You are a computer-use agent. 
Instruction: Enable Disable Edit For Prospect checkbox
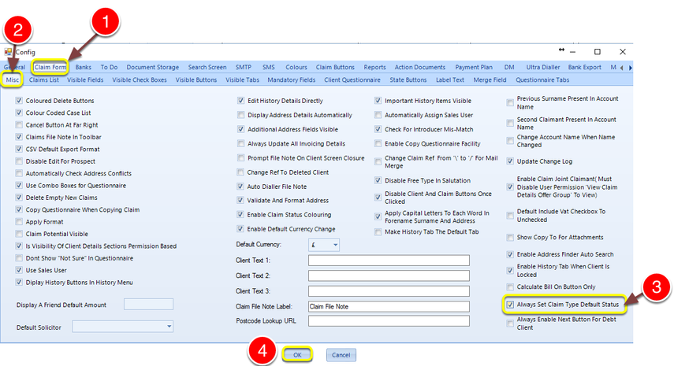tap(19, 161)
